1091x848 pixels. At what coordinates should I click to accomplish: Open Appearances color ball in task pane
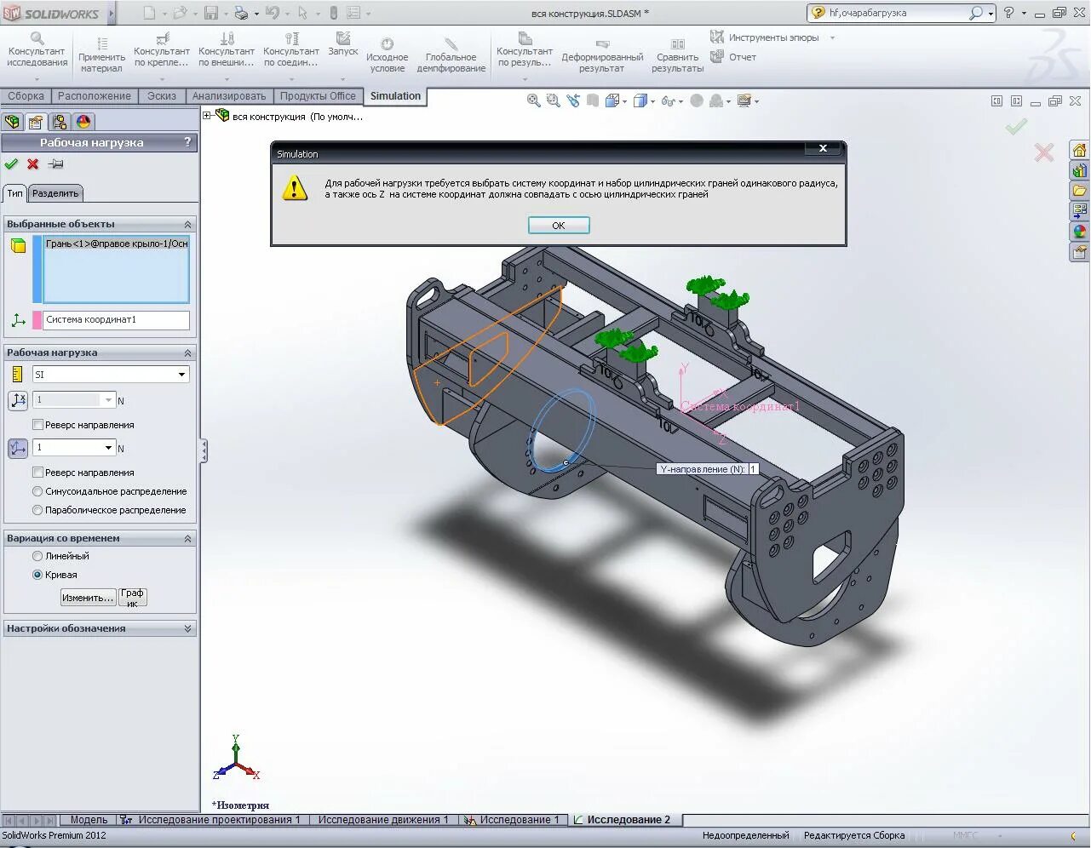(1080, 232)
